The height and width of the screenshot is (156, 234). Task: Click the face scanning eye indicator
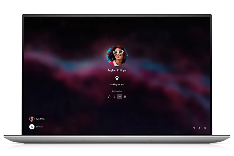(117, 78)
